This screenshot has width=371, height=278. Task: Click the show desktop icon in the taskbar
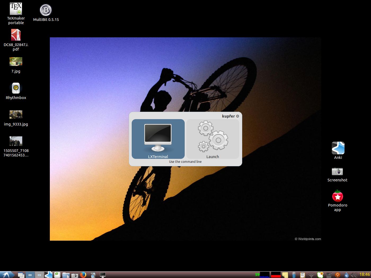coord(21,275)
